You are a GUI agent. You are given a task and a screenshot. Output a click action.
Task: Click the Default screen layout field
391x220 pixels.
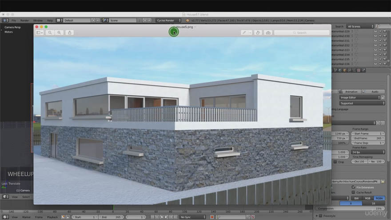(x=77, y=20)
